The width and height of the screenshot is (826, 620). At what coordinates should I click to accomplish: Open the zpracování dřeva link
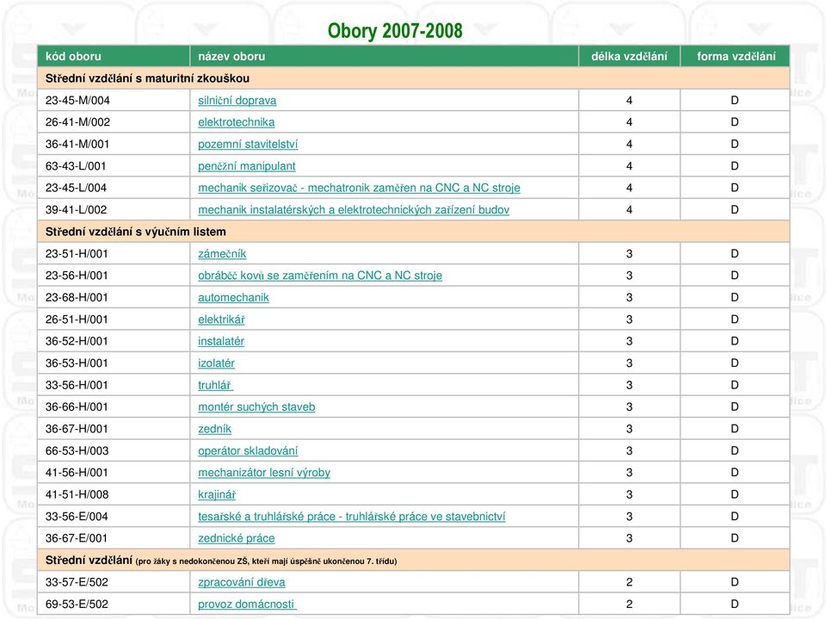[x=241, y=582]
